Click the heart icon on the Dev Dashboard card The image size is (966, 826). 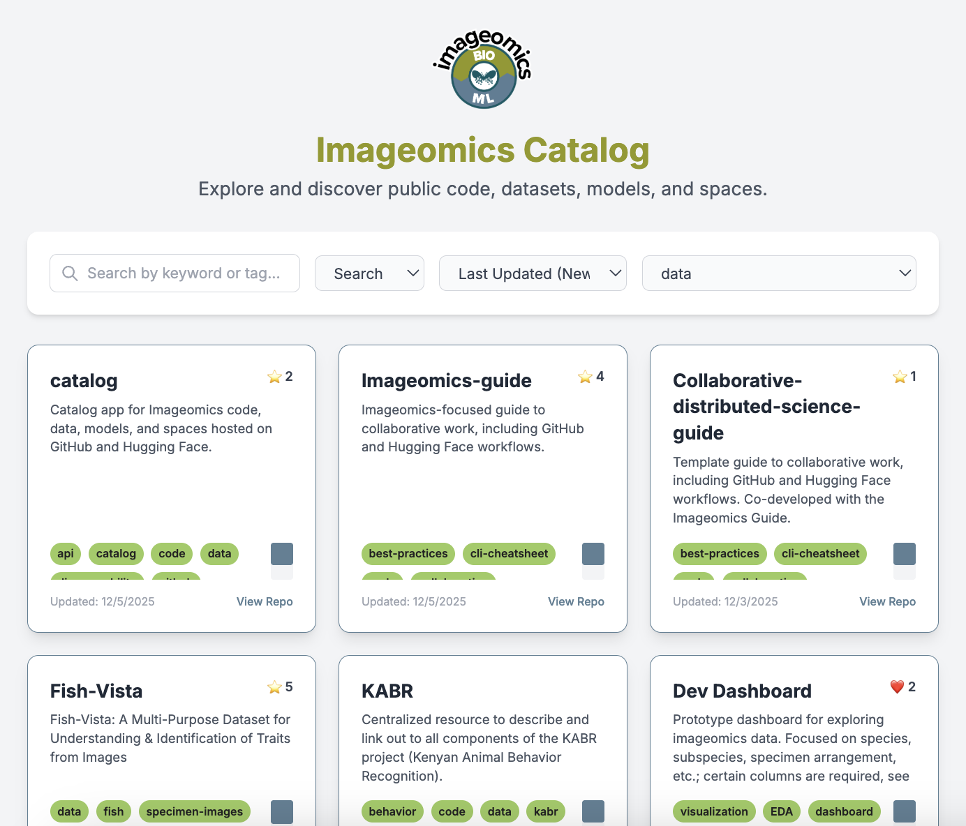898,686
